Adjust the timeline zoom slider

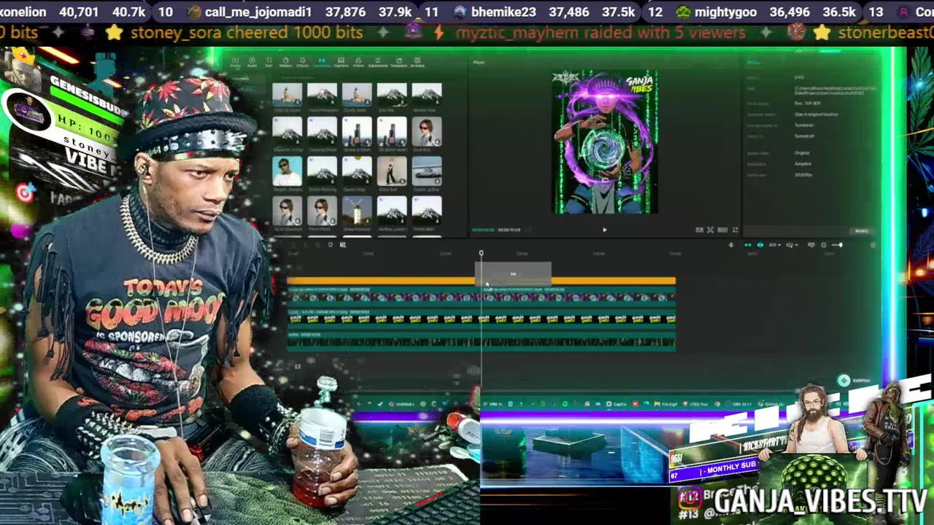pos(837,245)
